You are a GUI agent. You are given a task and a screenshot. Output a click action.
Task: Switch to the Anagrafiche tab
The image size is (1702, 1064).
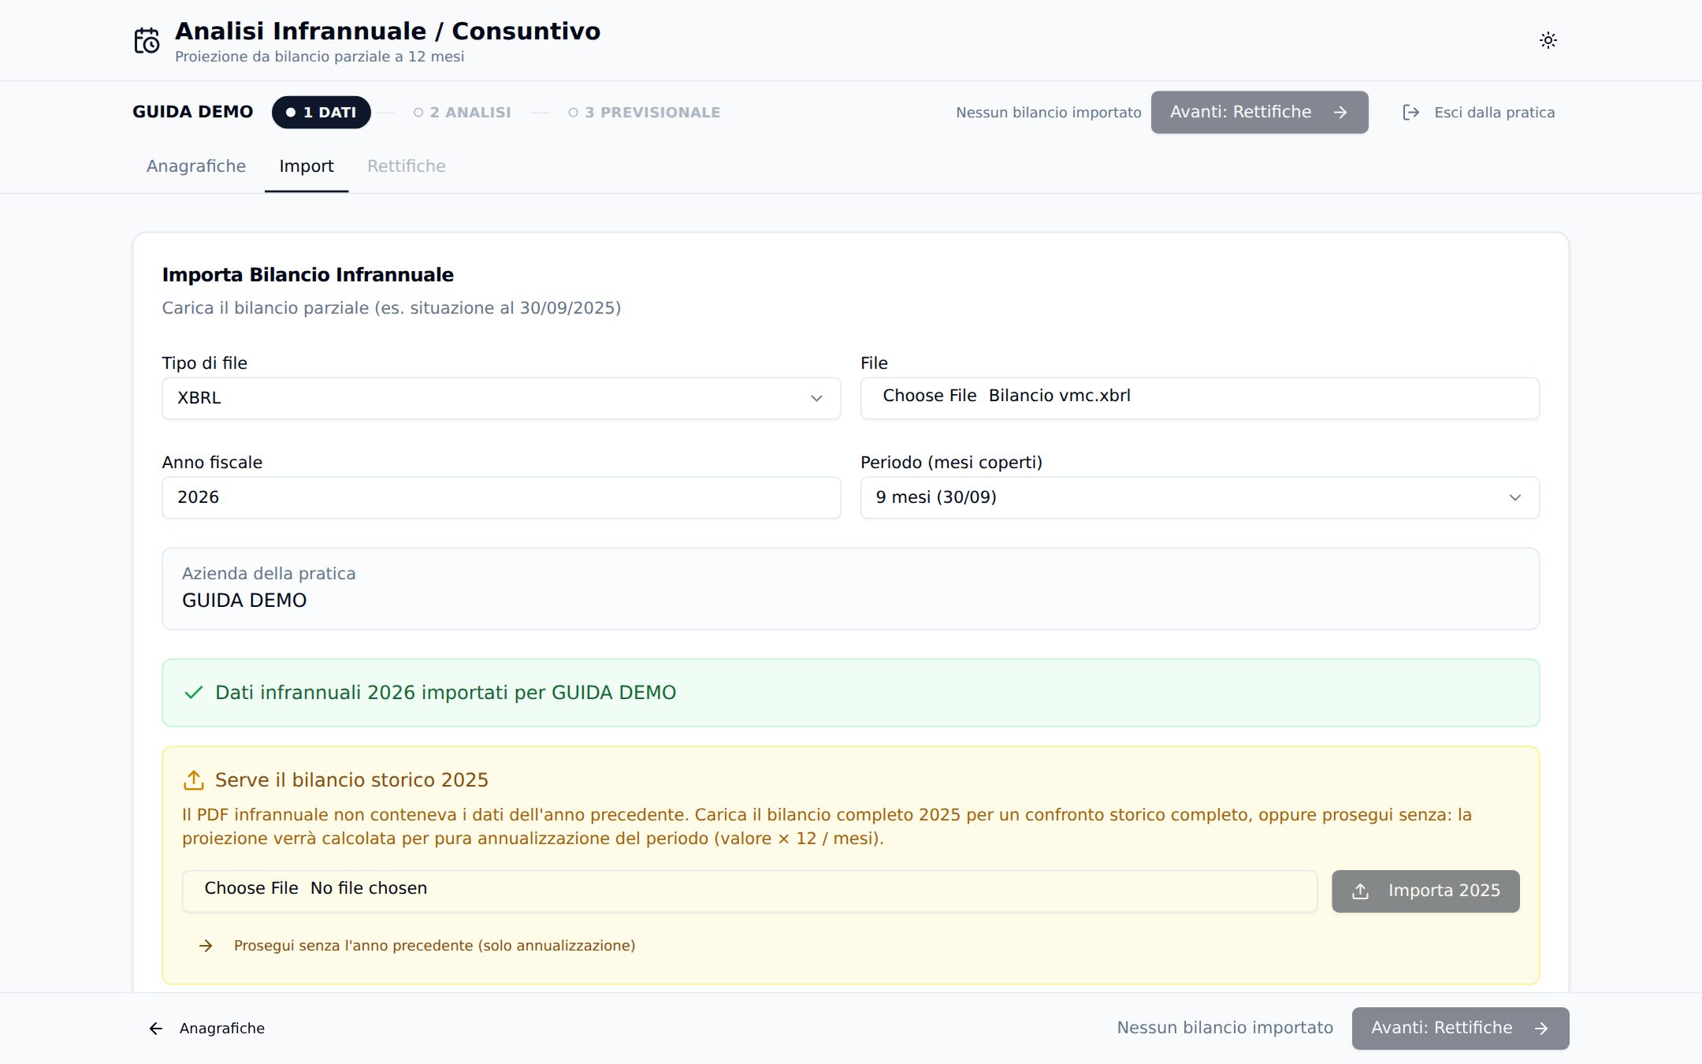[196, 166]
